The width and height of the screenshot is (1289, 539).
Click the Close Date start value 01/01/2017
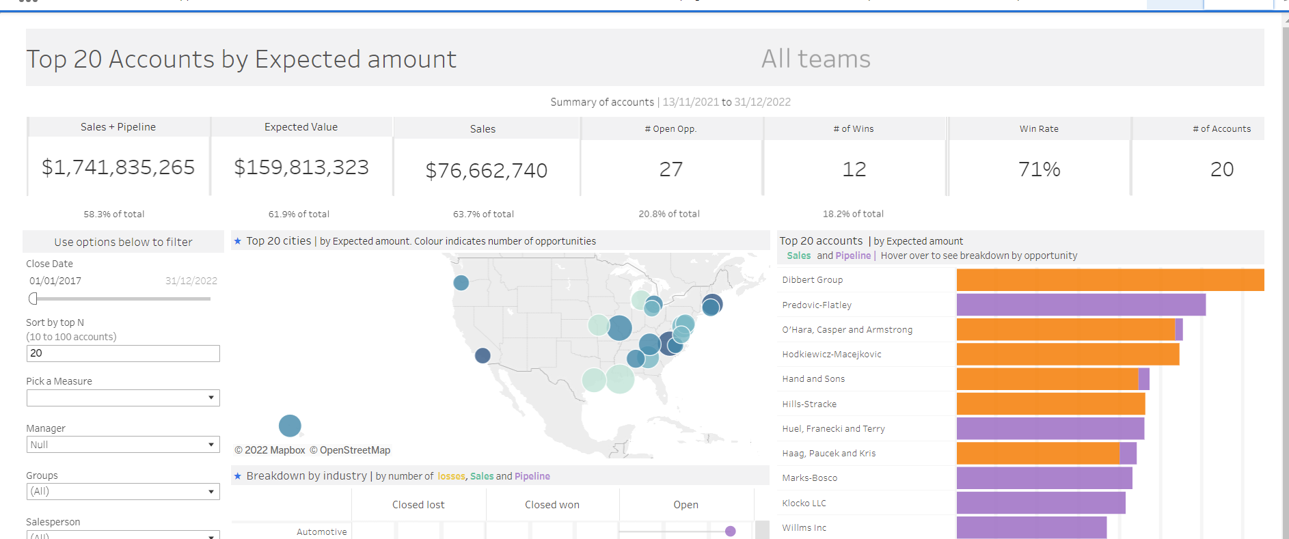click(x=55, y=281)
